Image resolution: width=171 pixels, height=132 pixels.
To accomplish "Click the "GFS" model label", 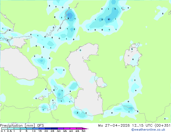I will click(x=40, y=126).
